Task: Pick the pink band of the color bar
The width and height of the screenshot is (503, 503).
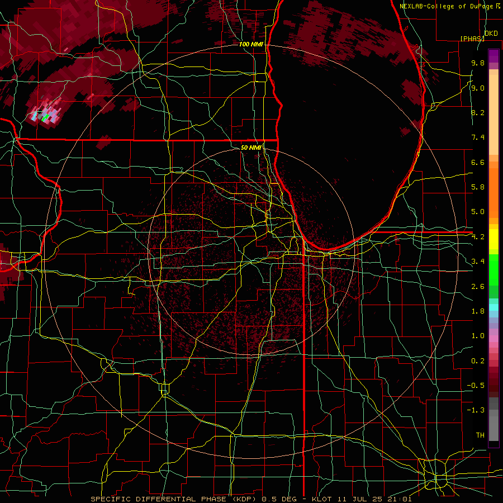Action: (x=493, y=339)
